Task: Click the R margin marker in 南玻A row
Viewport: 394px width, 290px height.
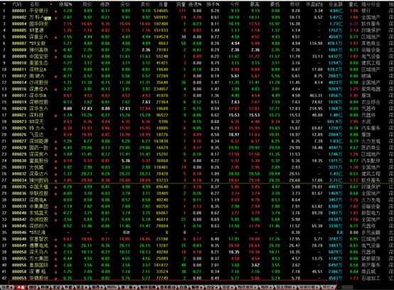Action: click(55, 77)
